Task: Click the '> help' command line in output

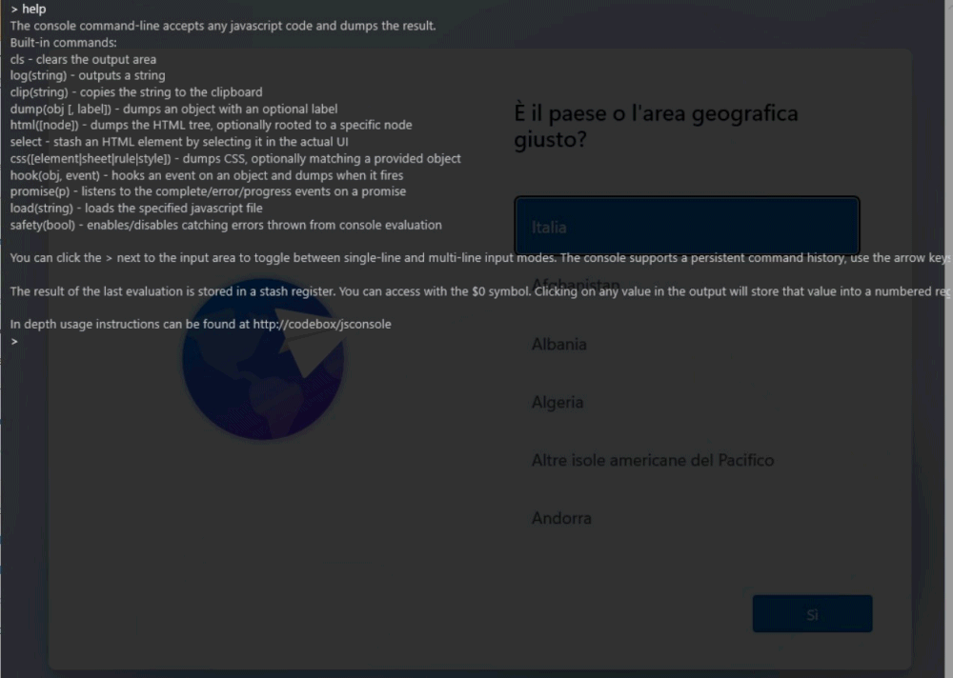Action: coord(29,10)
